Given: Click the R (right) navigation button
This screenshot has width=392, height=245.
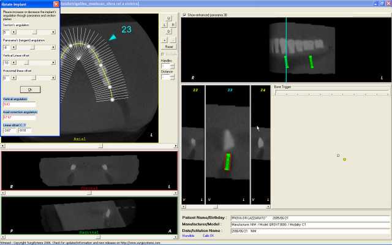Looking at the screenshot, I should coord(173,24).
